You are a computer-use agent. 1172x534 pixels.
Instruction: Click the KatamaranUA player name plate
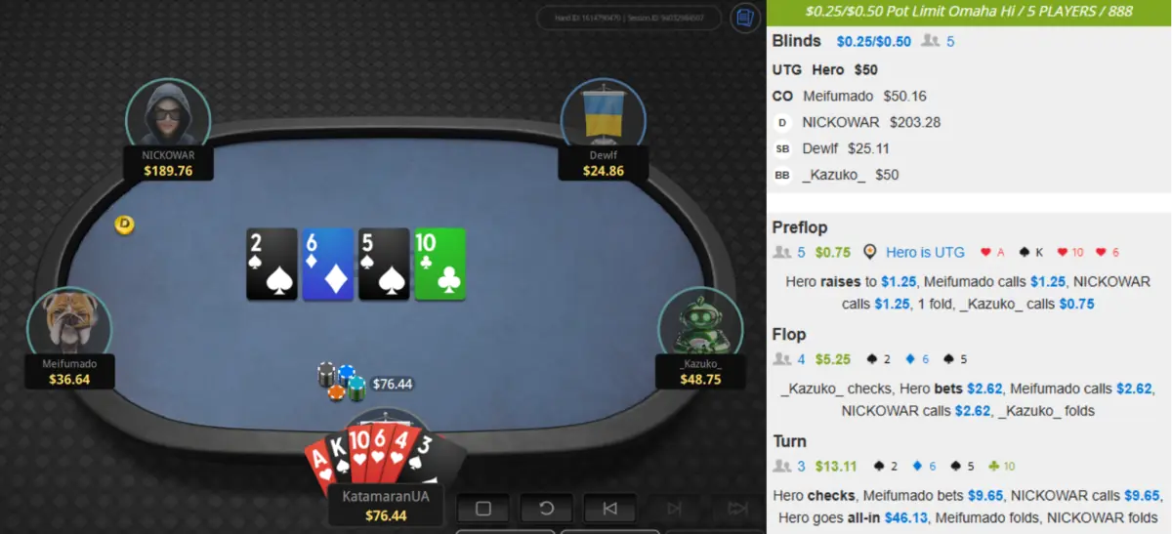click(x=385, y=496)
